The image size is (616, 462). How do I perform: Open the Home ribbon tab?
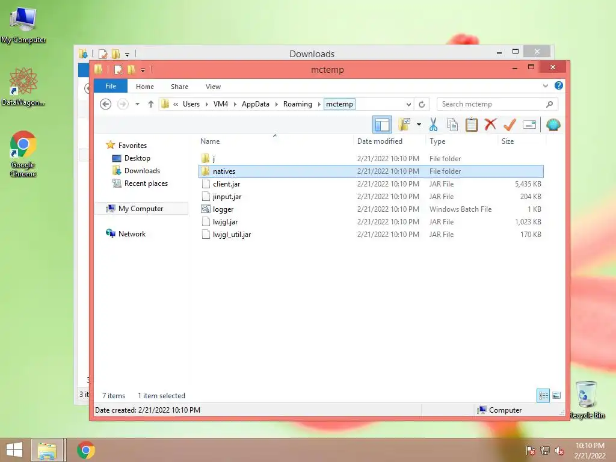tap(144, 87)
